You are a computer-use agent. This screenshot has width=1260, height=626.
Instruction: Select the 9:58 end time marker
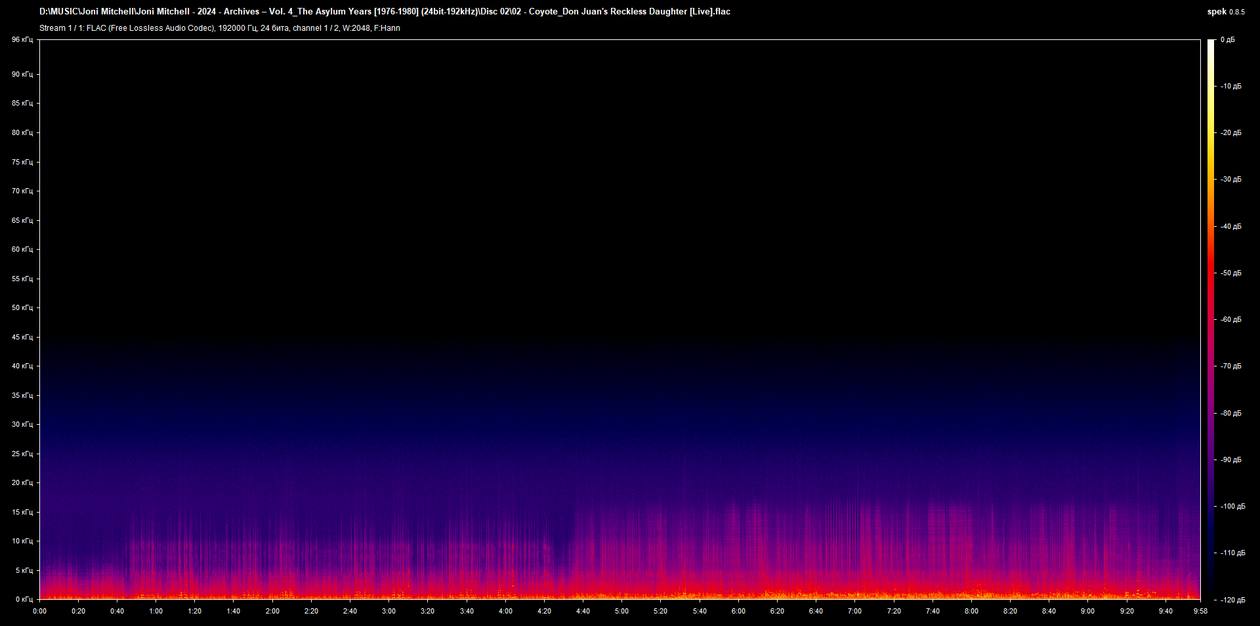(1200, 612)
